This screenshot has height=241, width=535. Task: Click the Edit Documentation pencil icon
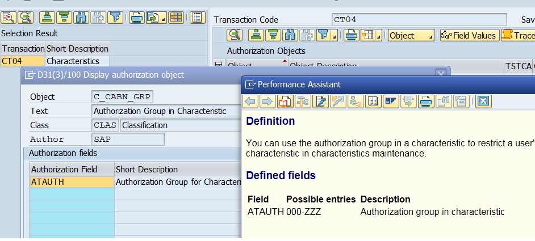tap(320, 102)
